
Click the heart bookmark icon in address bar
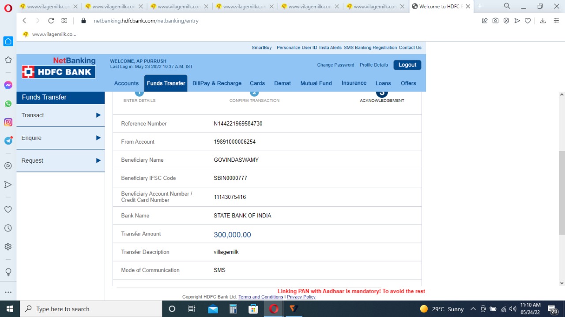tap(527, 21)
